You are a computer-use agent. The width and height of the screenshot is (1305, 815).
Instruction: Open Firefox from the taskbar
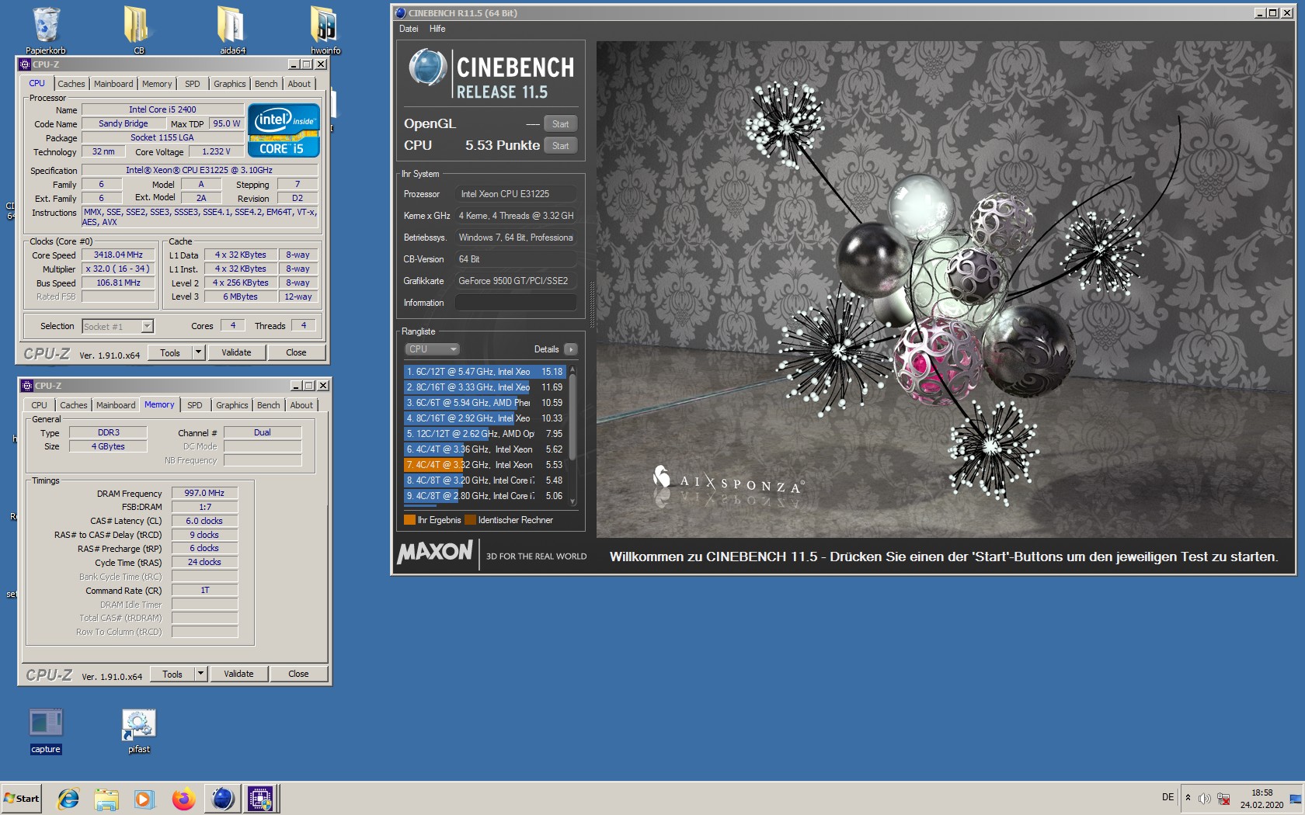tap(183, 799)
